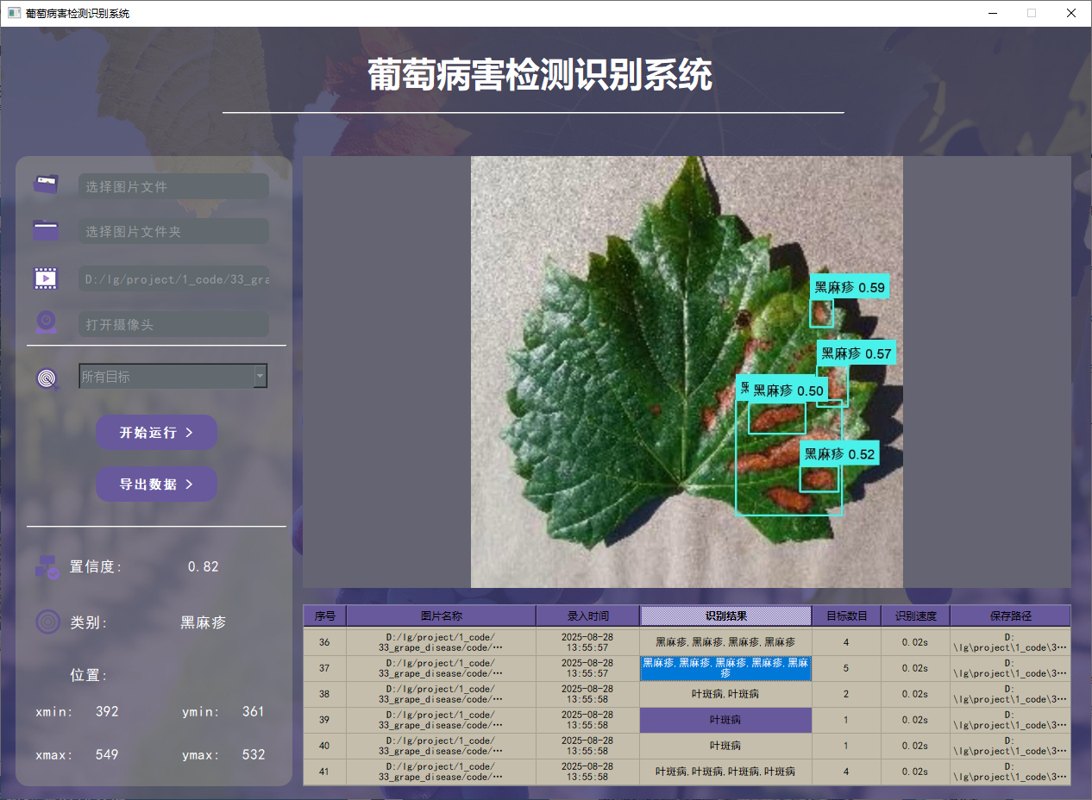Click the 识别结果 column header
The height and width of the screenshot is (800, 1092).
pyautogui.click(x=725, y=616)
